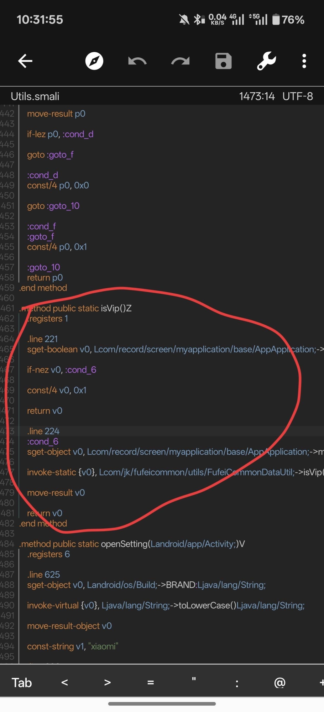Tap the '.registers 1' line
This screenshot has width=324, height=712.
point(47,319)
